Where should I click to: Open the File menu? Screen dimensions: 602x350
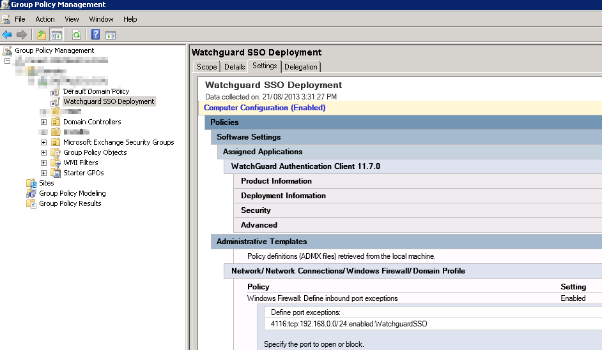pos(20,19)
